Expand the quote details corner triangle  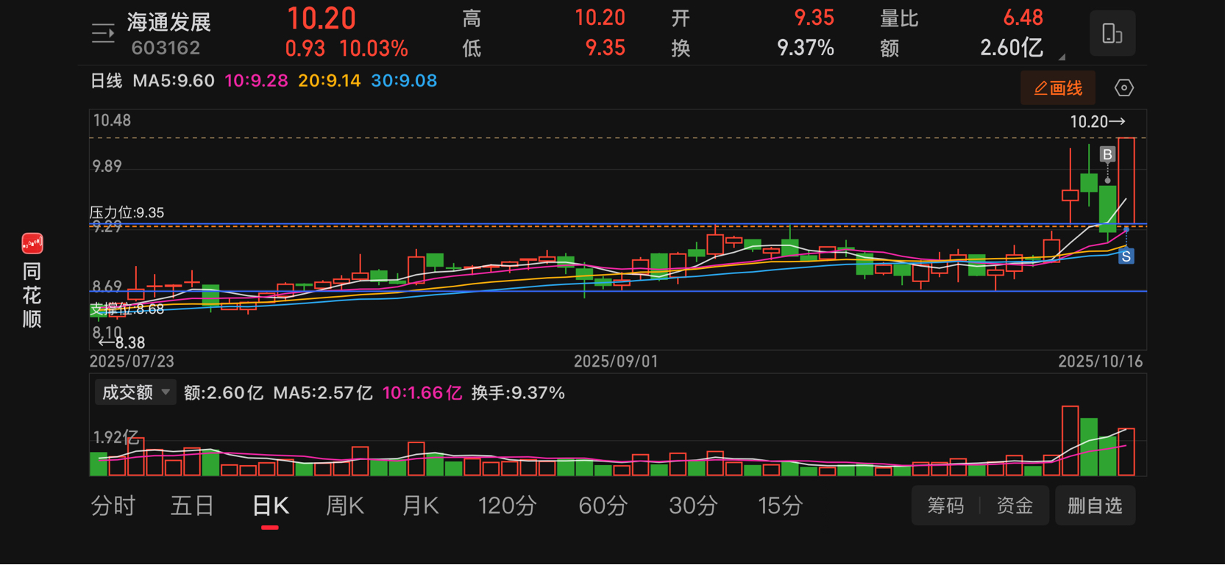point(1062,57)
